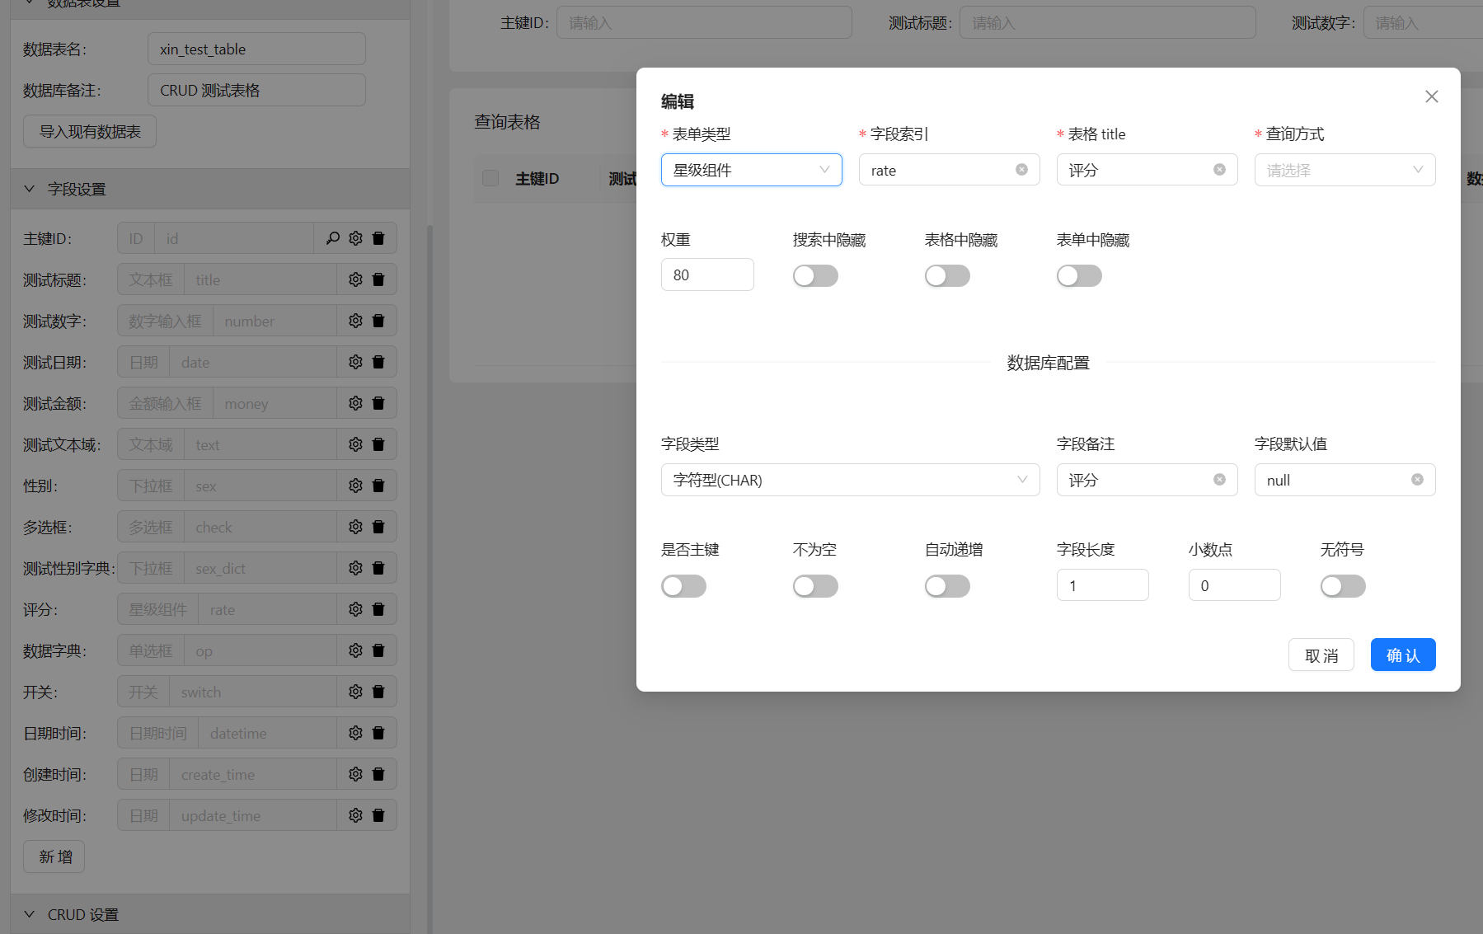The image size is (1483, 934).
Task: Turn on the 无符号 switch
Action: click(x=1343, y=586)
